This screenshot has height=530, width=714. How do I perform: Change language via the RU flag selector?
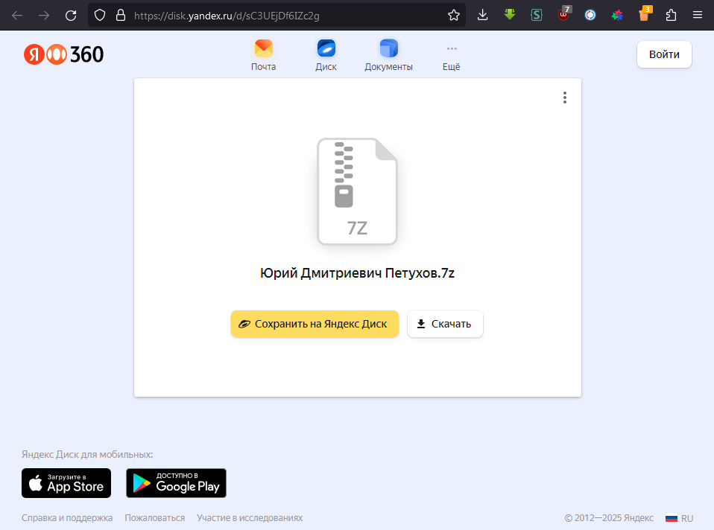[x=679, y=518]
